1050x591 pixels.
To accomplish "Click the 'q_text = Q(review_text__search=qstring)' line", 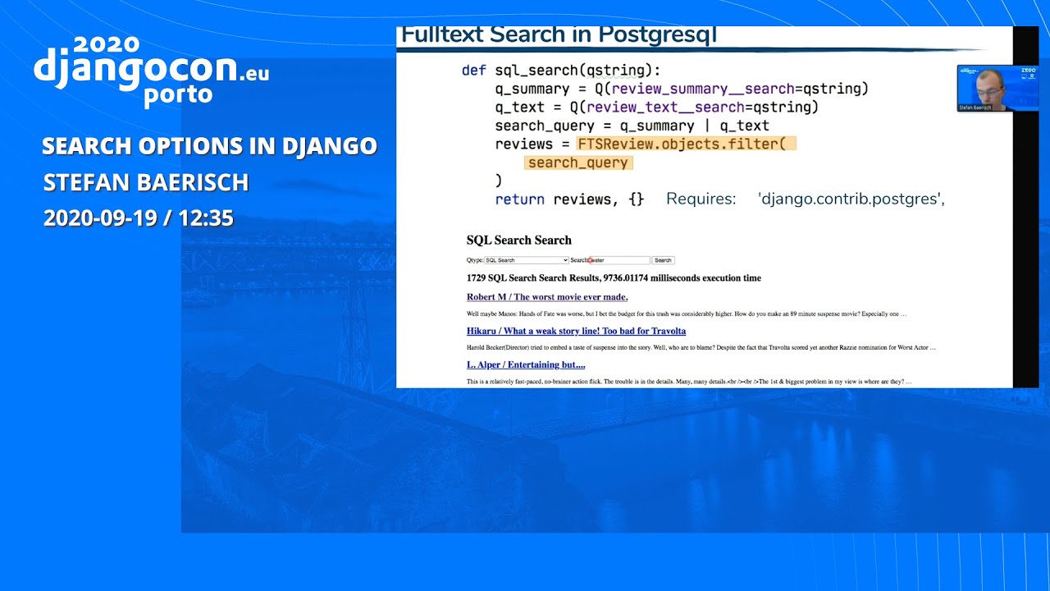I will pos(656,108).
